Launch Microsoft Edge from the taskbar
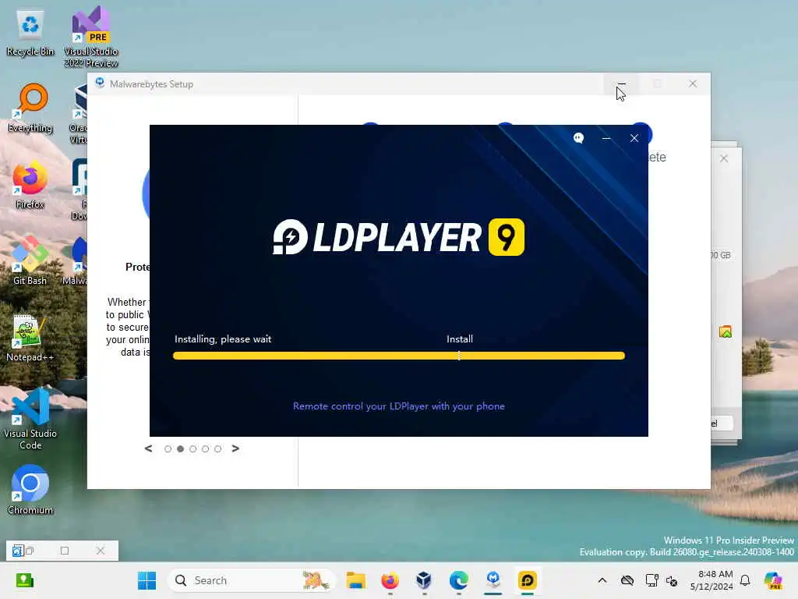 tap(458, 580)
